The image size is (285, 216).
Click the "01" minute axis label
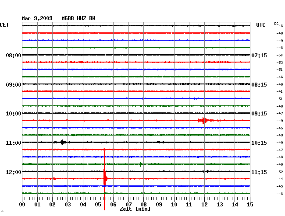tap(37, 205)
